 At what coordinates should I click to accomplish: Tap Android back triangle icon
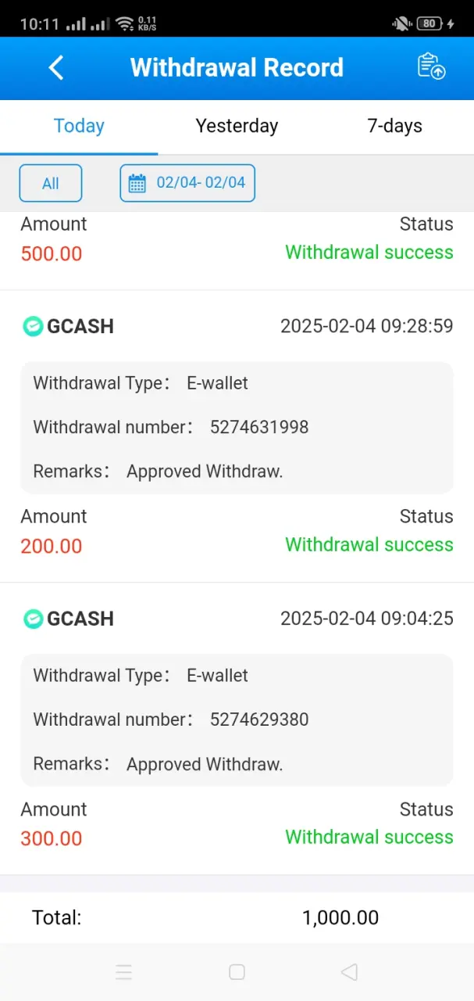click(349, 972)
